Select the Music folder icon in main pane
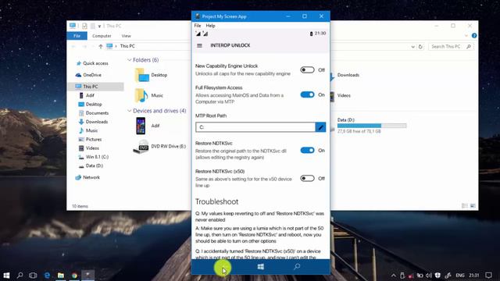 (141, 95)
